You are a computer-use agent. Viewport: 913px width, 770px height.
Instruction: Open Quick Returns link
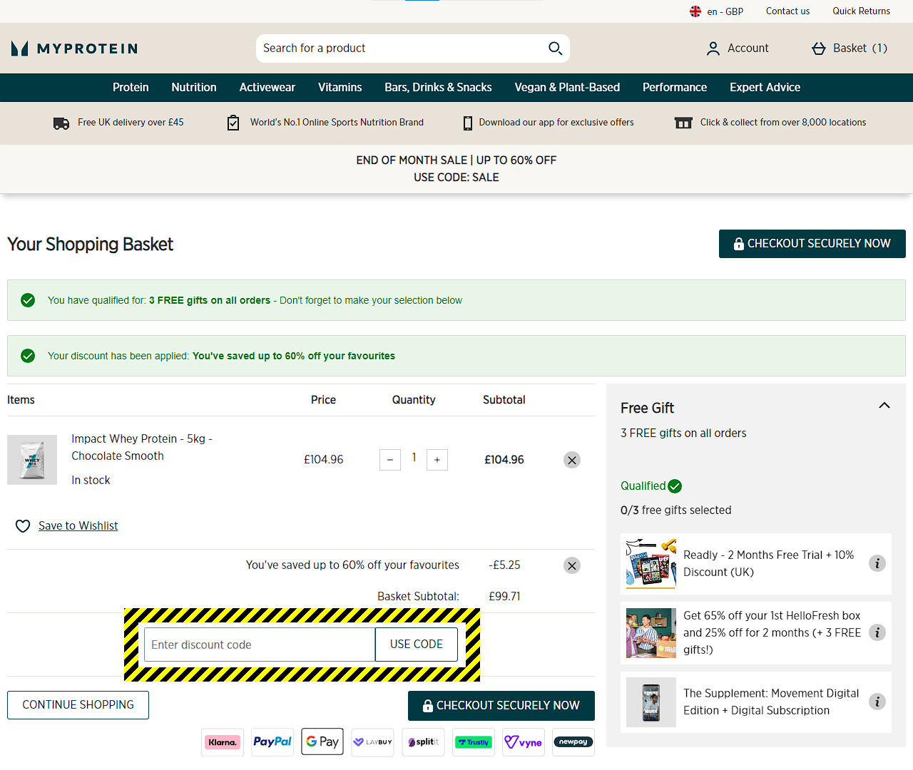coord(861,11)
